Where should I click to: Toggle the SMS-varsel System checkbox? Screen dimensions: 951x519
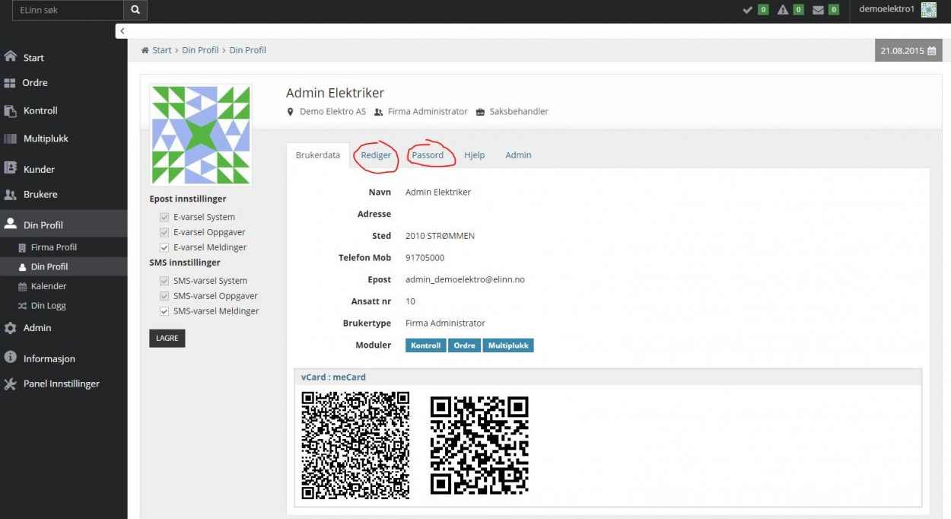pyautogui.click(x=164, y=282)
